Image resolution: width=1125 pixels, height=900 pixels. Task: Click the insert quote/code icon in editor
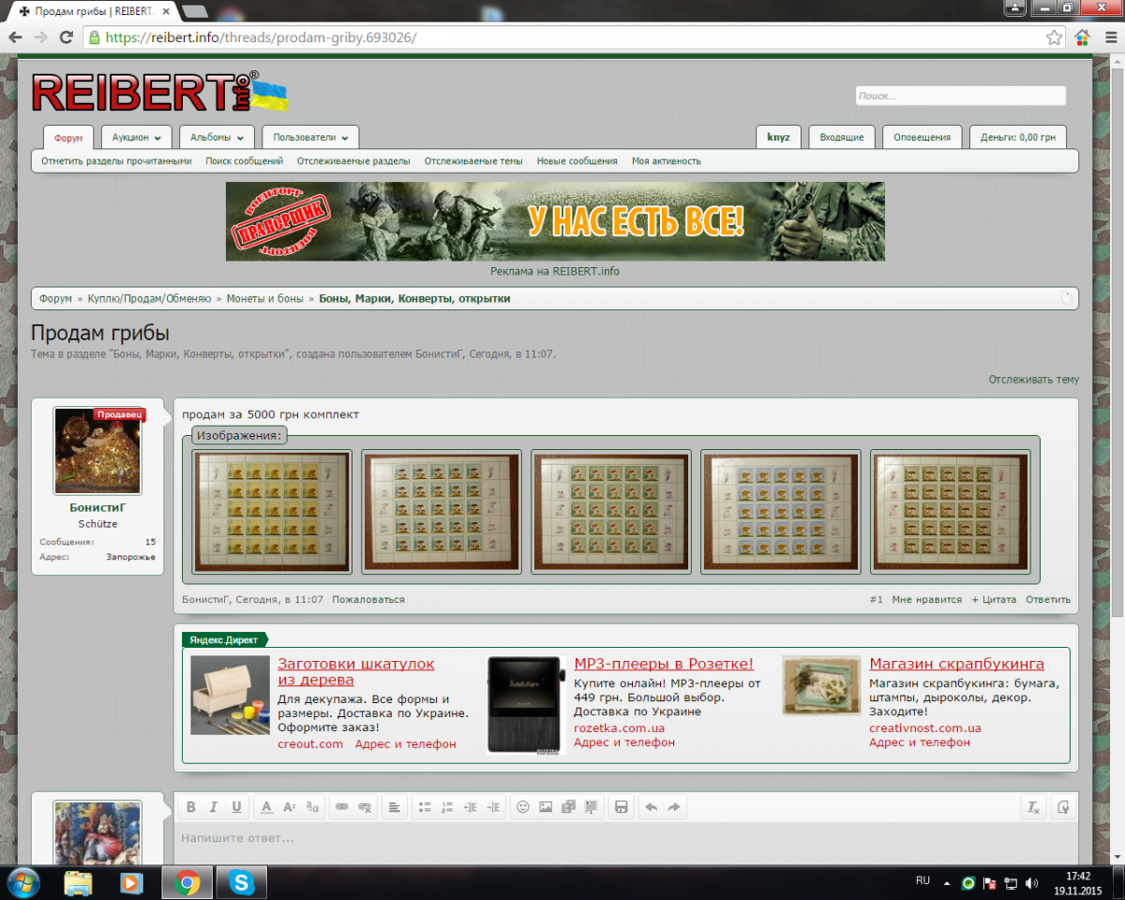[592, 807]
